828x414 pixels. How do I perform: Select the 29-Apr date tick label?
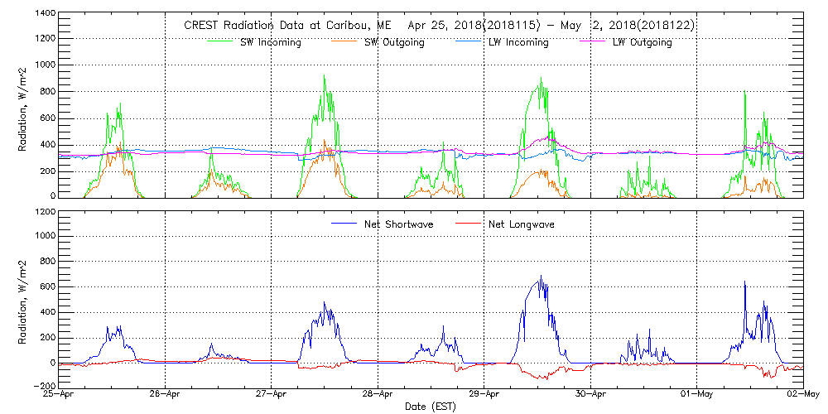tap(484, 395)
